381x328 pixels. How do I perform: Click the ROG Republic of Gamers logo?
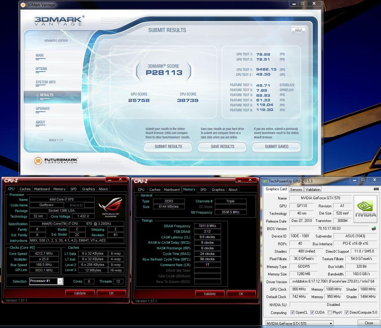tap(110, 207)
